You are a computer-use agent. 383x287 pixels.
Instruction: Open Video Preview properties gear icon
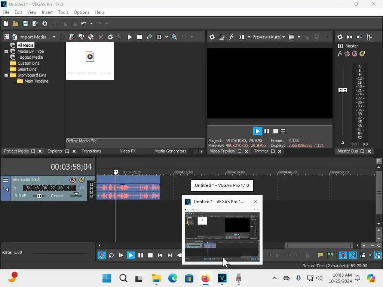tap(212, 37)
